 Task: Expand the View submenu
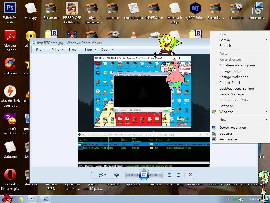coord(240,34)
